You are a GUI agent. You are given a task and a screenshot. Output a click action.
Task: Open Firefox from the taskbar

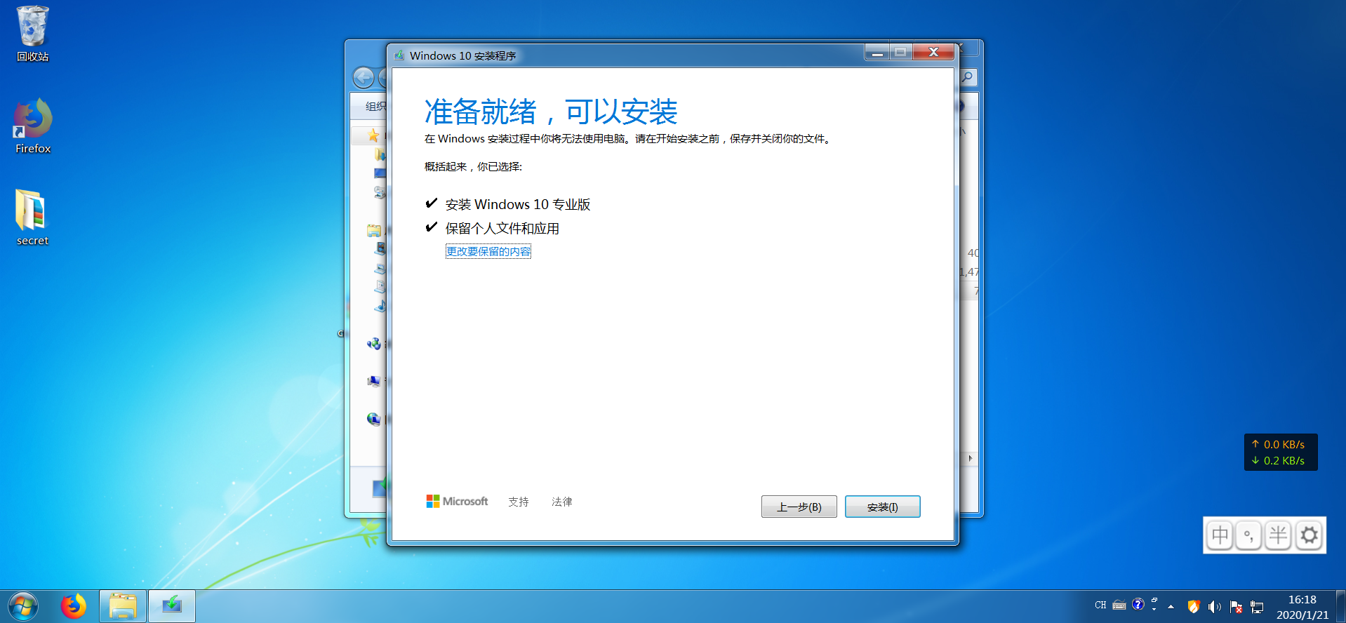[x=73, y=606]
